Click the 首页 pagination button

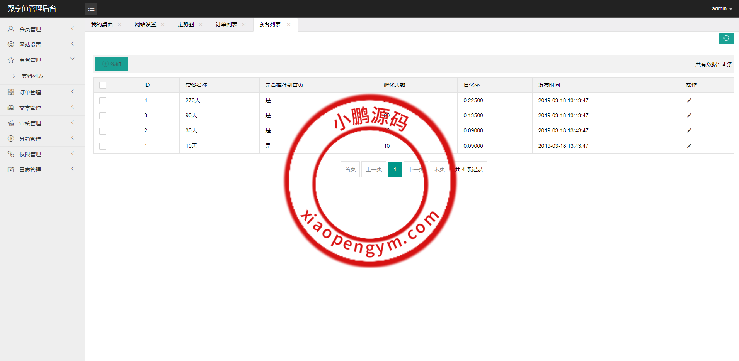coord(350,169)
